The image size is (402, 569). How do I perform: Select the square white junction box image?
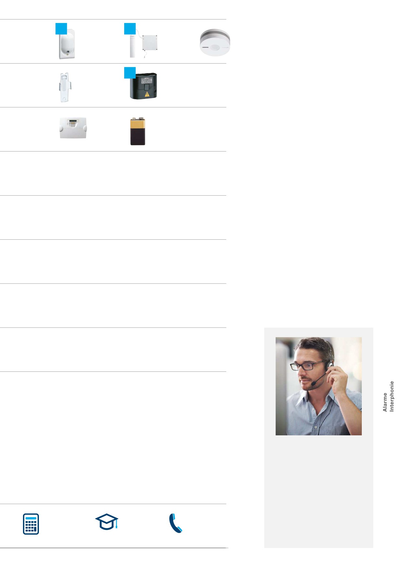(150, 42)
